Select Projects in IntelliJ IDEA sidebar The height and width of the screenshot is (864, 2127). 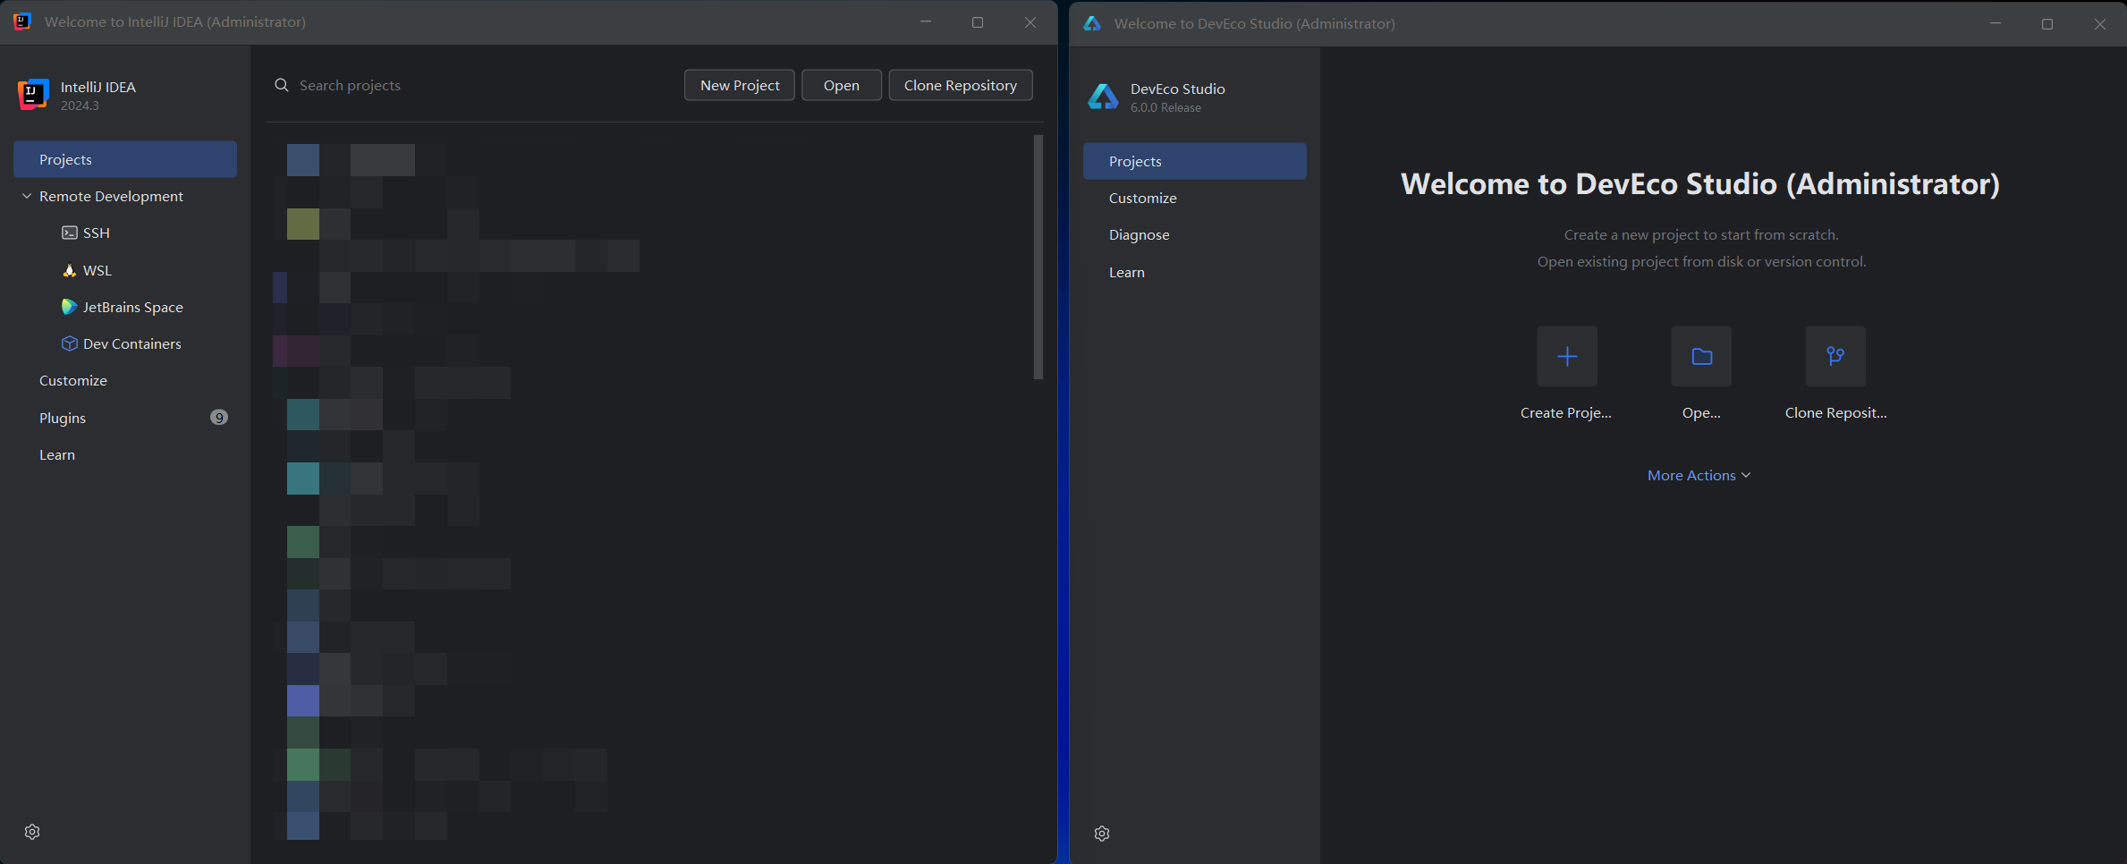125,159
